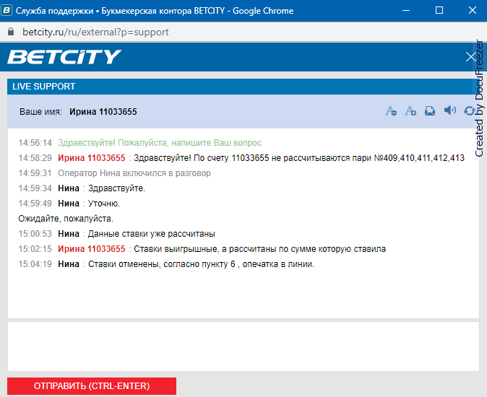Click message about пари №409,410,411,412,413
487x397 pixels.
pos(299,158)
